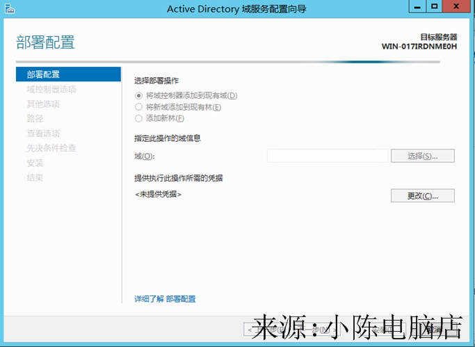The width and height of the screenshot is (475, 347).
Task: Click the server name WIN-017IRDNME0H
Action: tap(419, 47)
